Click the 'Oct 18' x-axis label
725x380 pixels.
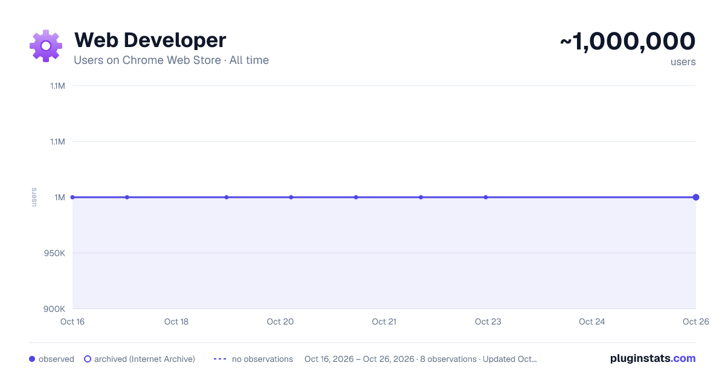coord(176,321)
